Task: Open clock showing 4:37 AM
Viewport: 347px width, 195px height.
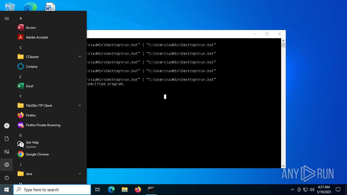Action: 324,190
